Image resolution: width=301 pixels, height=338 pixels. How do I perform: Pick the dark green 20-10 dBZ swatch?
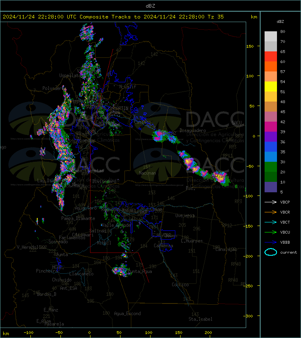coord(271,177)
